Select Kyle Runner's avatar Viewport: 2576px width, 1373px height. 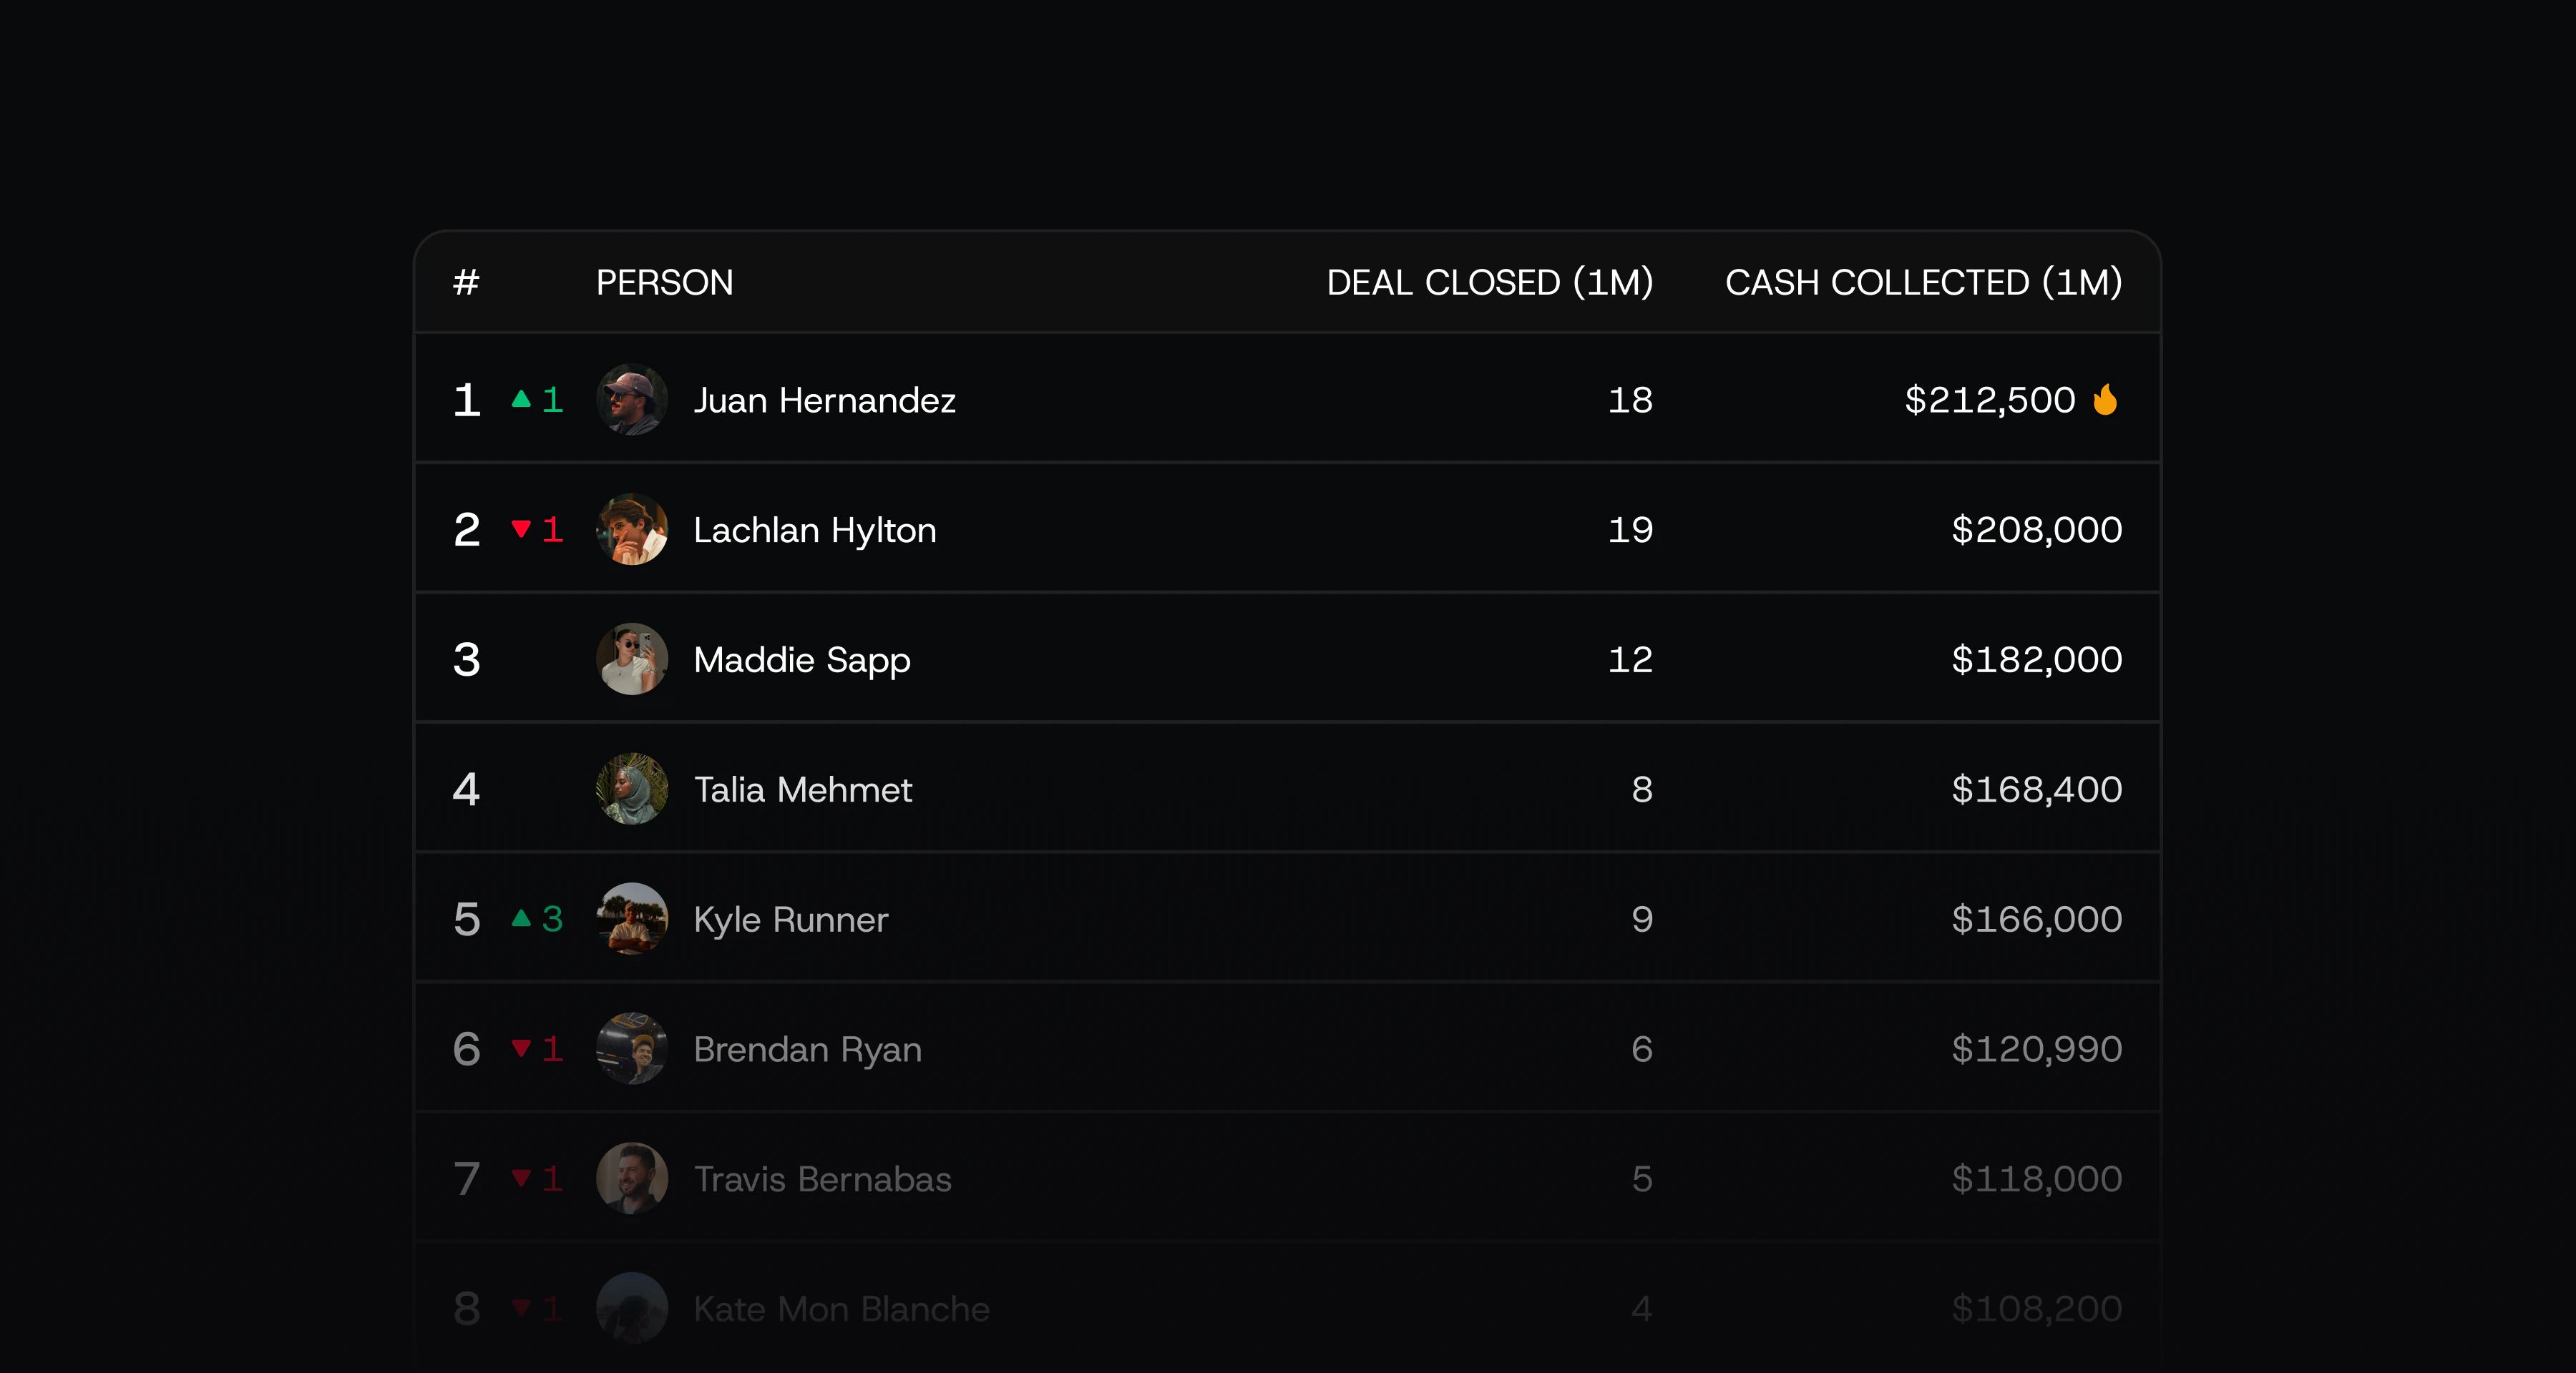[x=632, y=918]
